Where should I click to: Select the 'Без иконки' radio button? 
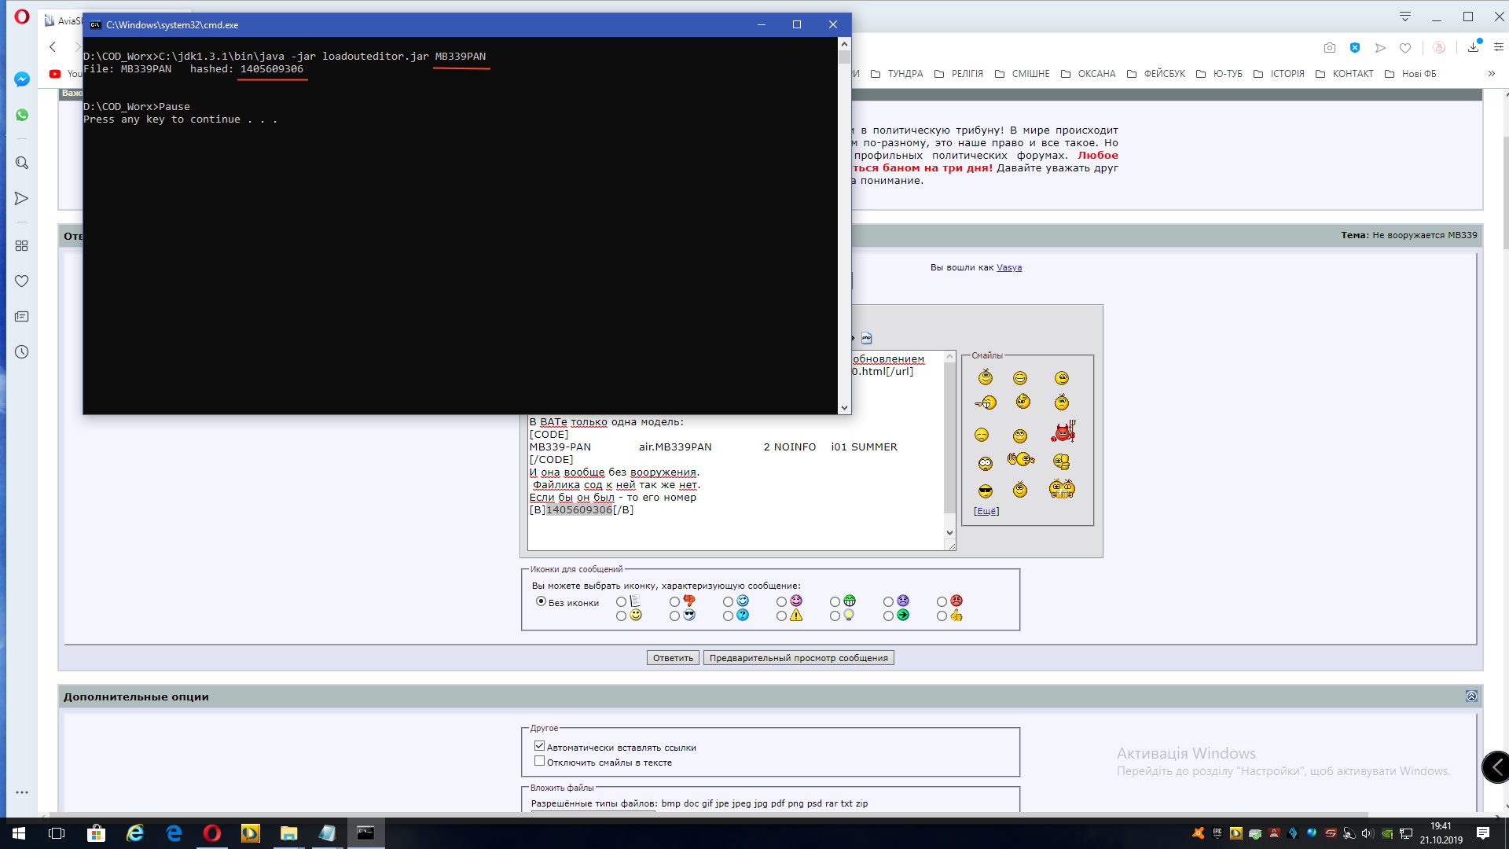tap(541, 601)
